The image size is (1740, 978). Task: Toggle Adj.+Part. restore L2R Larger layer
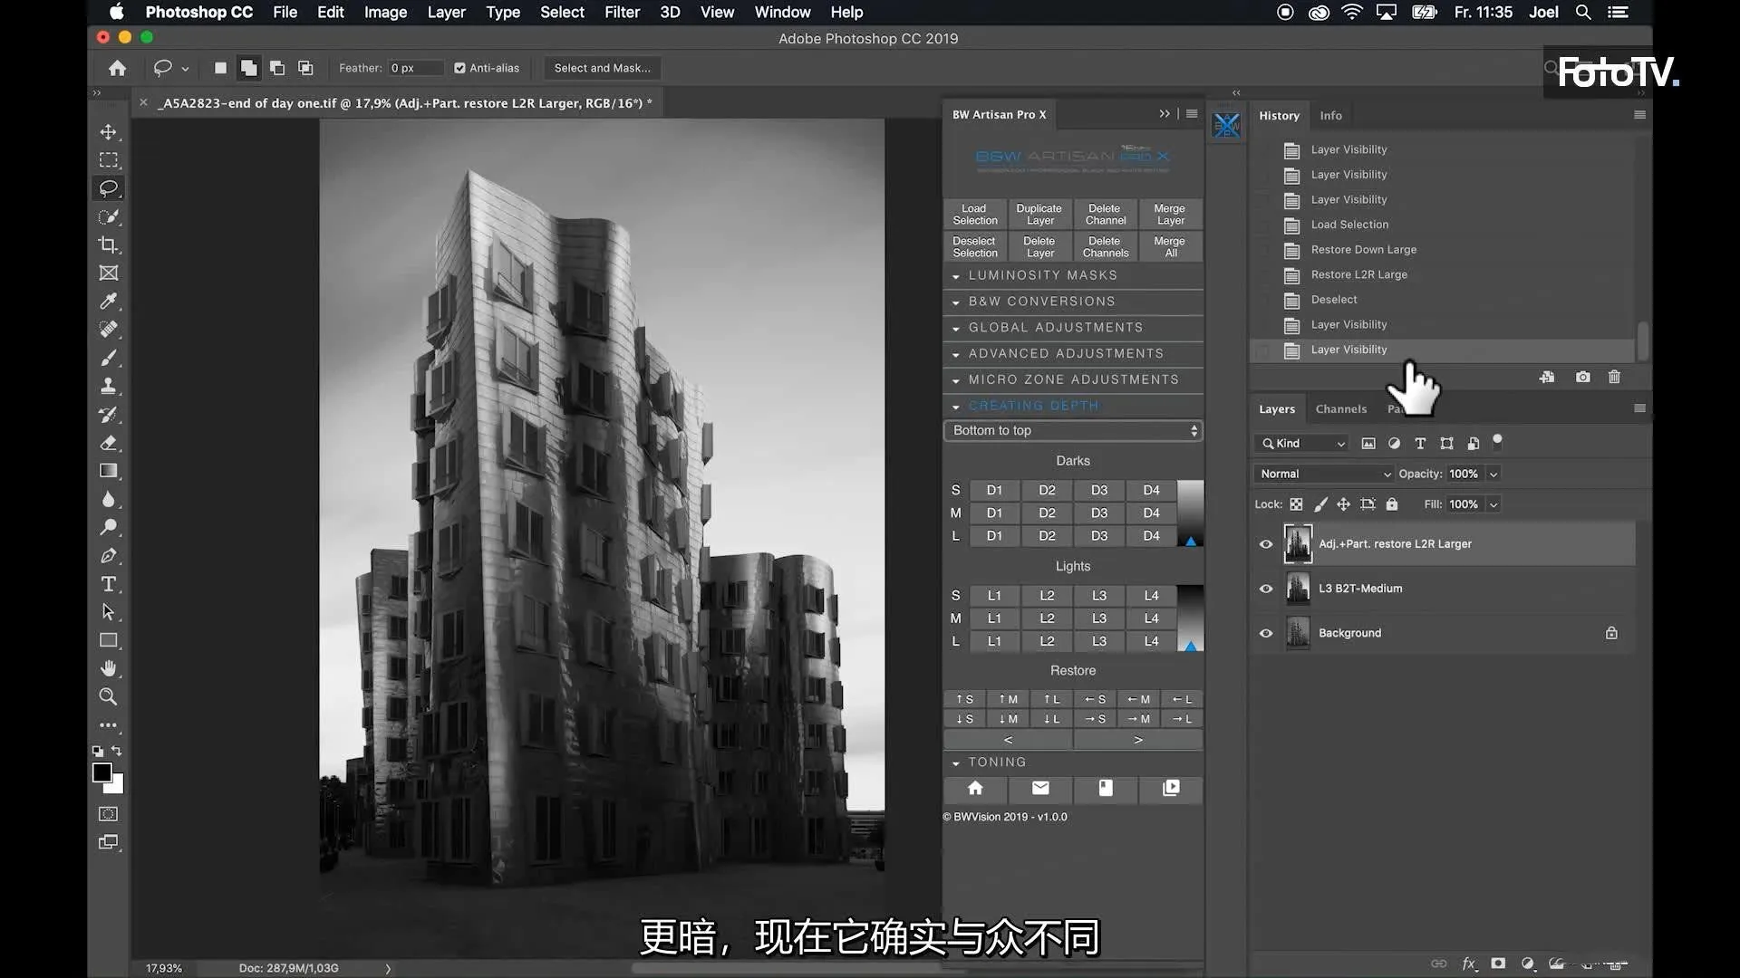click(x=1265, y=543)
